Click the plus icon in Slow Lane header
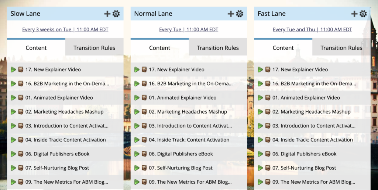 [x=107, y=14]
